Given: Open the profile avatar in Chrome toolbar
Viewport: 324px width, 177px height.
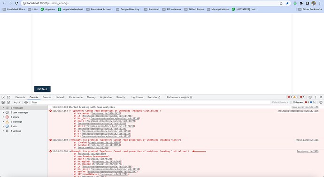Looking at the screenshot, I should point(314,3).
